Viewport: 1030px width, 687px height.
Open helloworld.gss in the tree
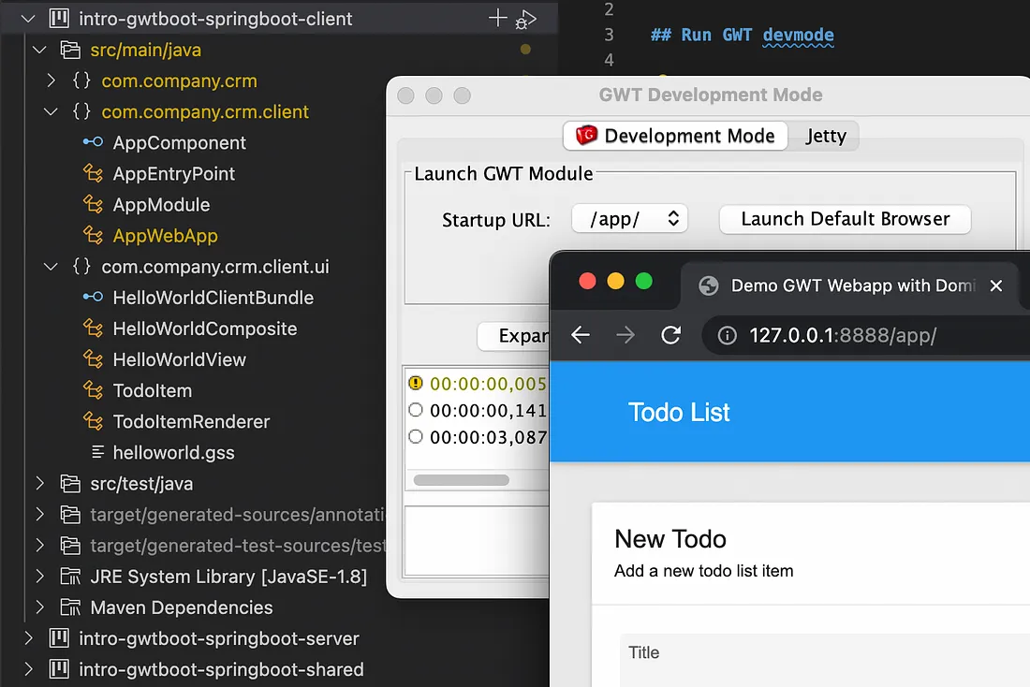click(x=173, y=452)
